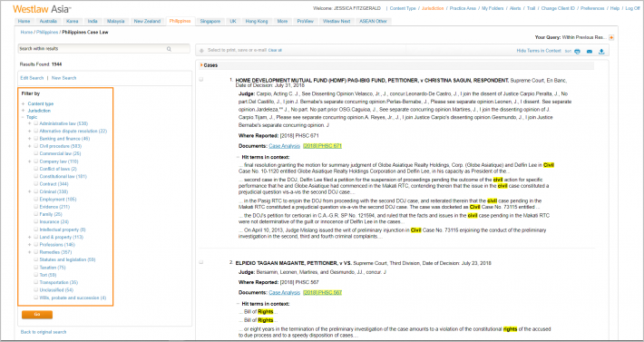Open My Folders in top menu

coord(492,8)
